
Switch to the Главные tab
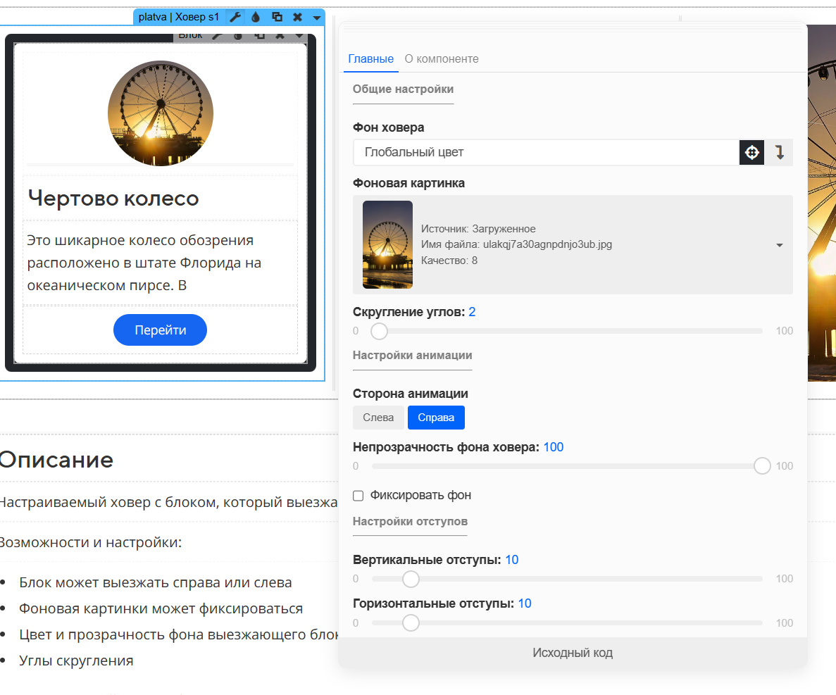click(x=370, y=58)
